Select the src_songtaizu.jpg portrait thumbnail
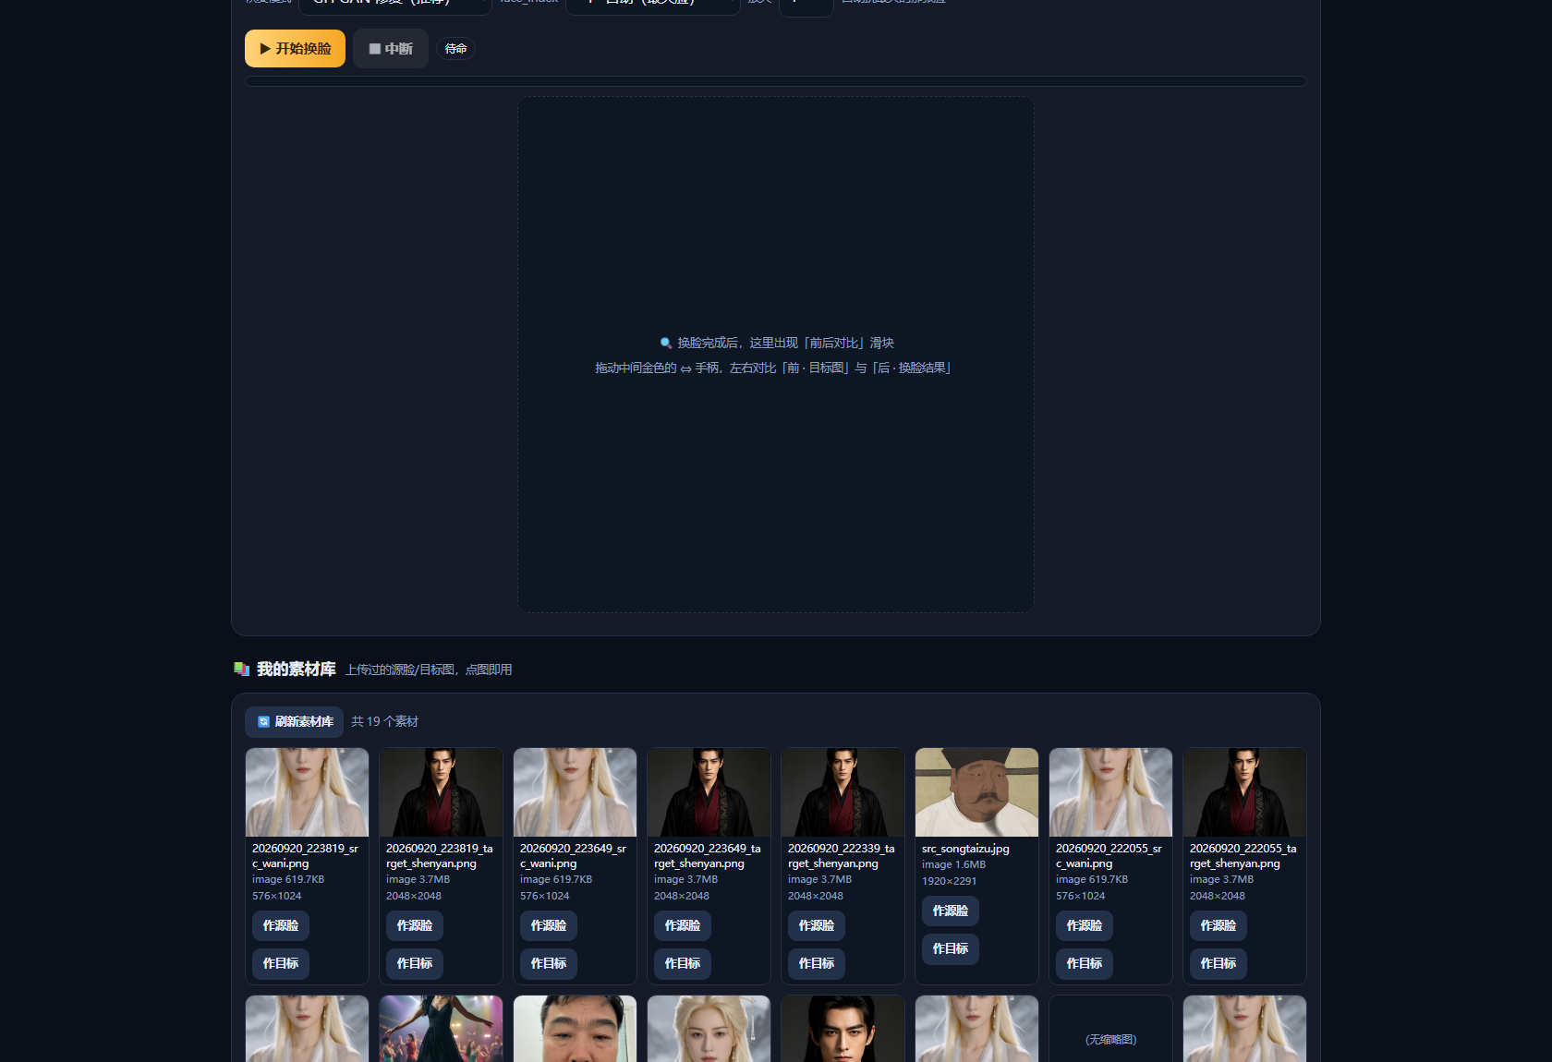1552x1062 pixels. coord(976,792)
